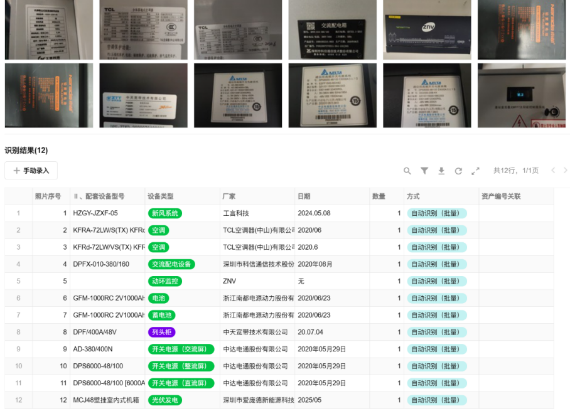Go to the previous results page
Screen dimensions: 570x411
coord(553,171)
